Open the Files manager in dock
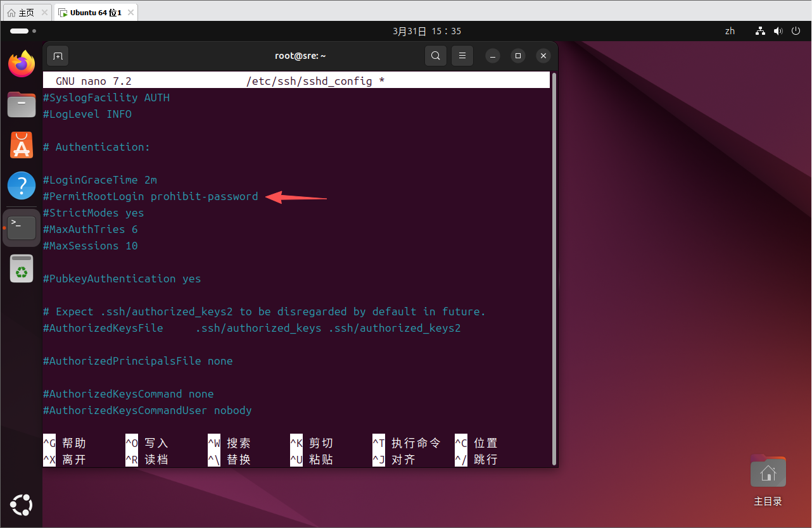The image size is (812, 528). point(22,104)
